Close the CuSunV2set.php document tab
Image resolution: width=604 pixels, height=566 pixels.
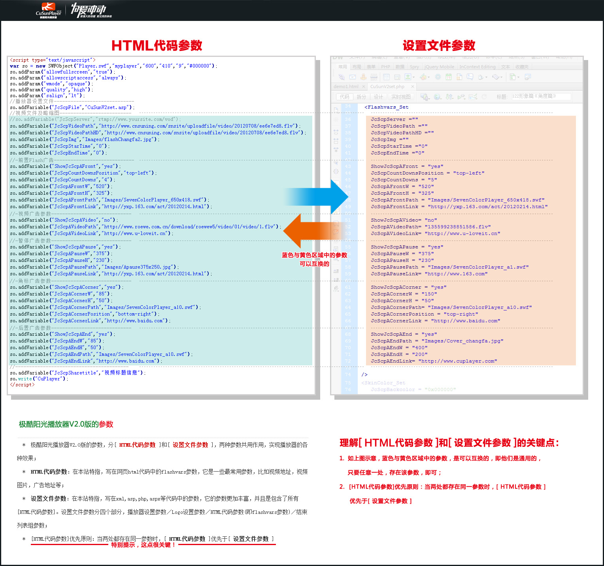413,86
